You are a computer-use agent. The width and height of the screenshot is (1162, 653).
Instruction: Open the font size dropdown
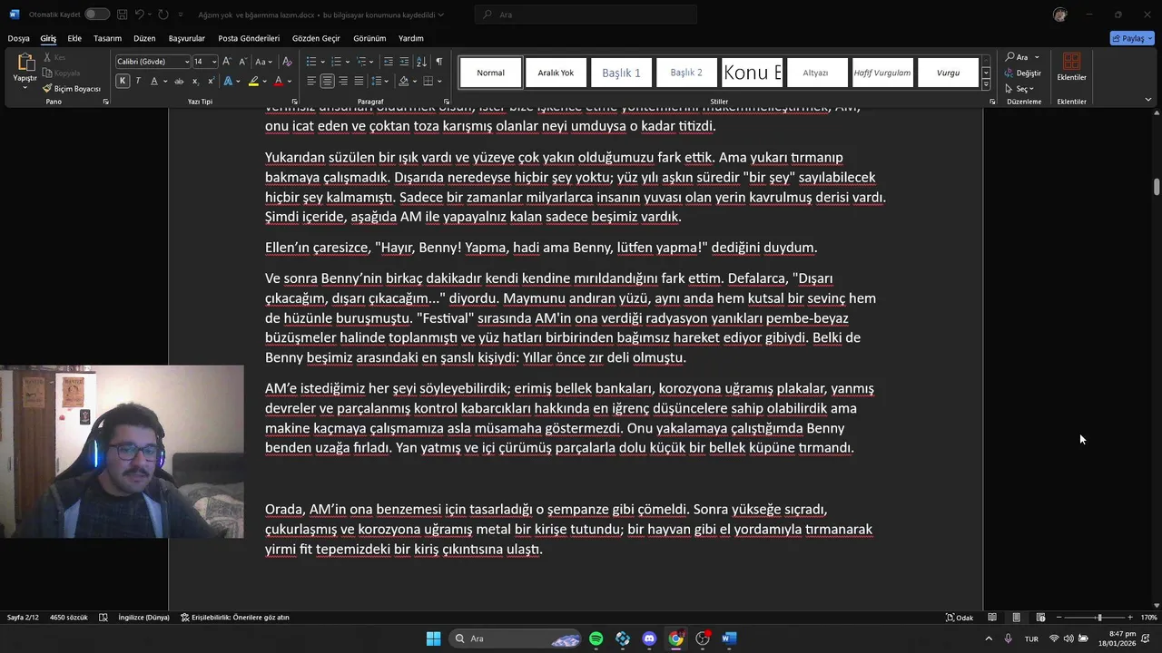[214, 62]
